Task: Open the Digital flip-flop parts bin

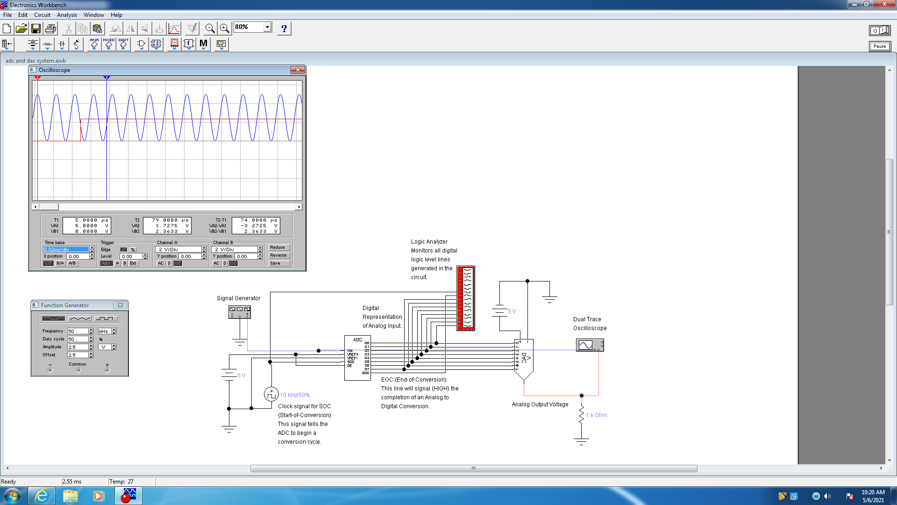Action: 156,44
